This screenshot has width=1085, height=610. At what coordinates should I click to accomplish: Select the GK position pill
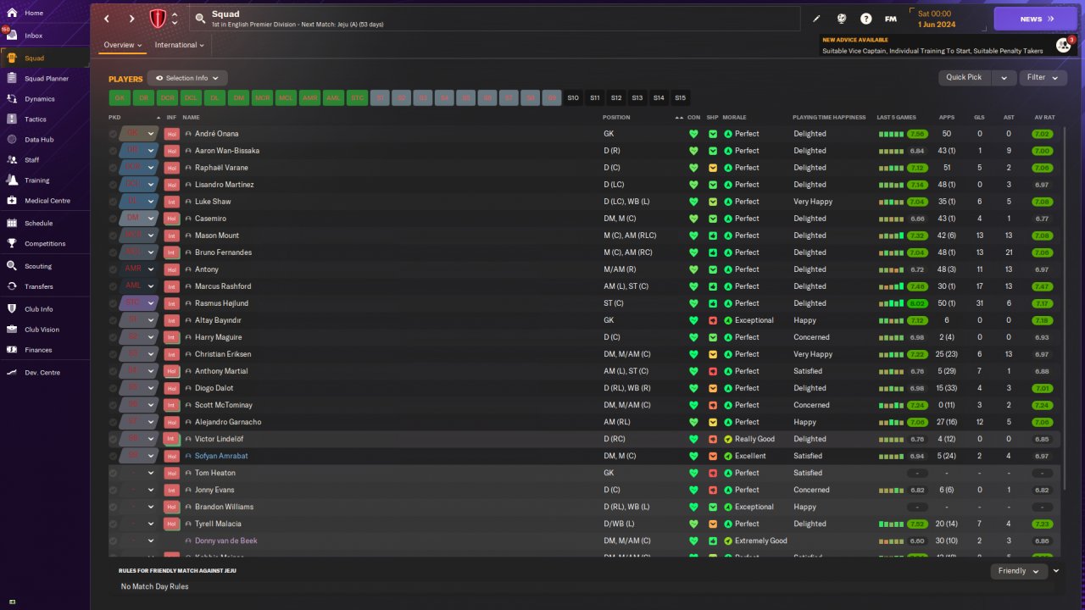[x=120, y=98]
